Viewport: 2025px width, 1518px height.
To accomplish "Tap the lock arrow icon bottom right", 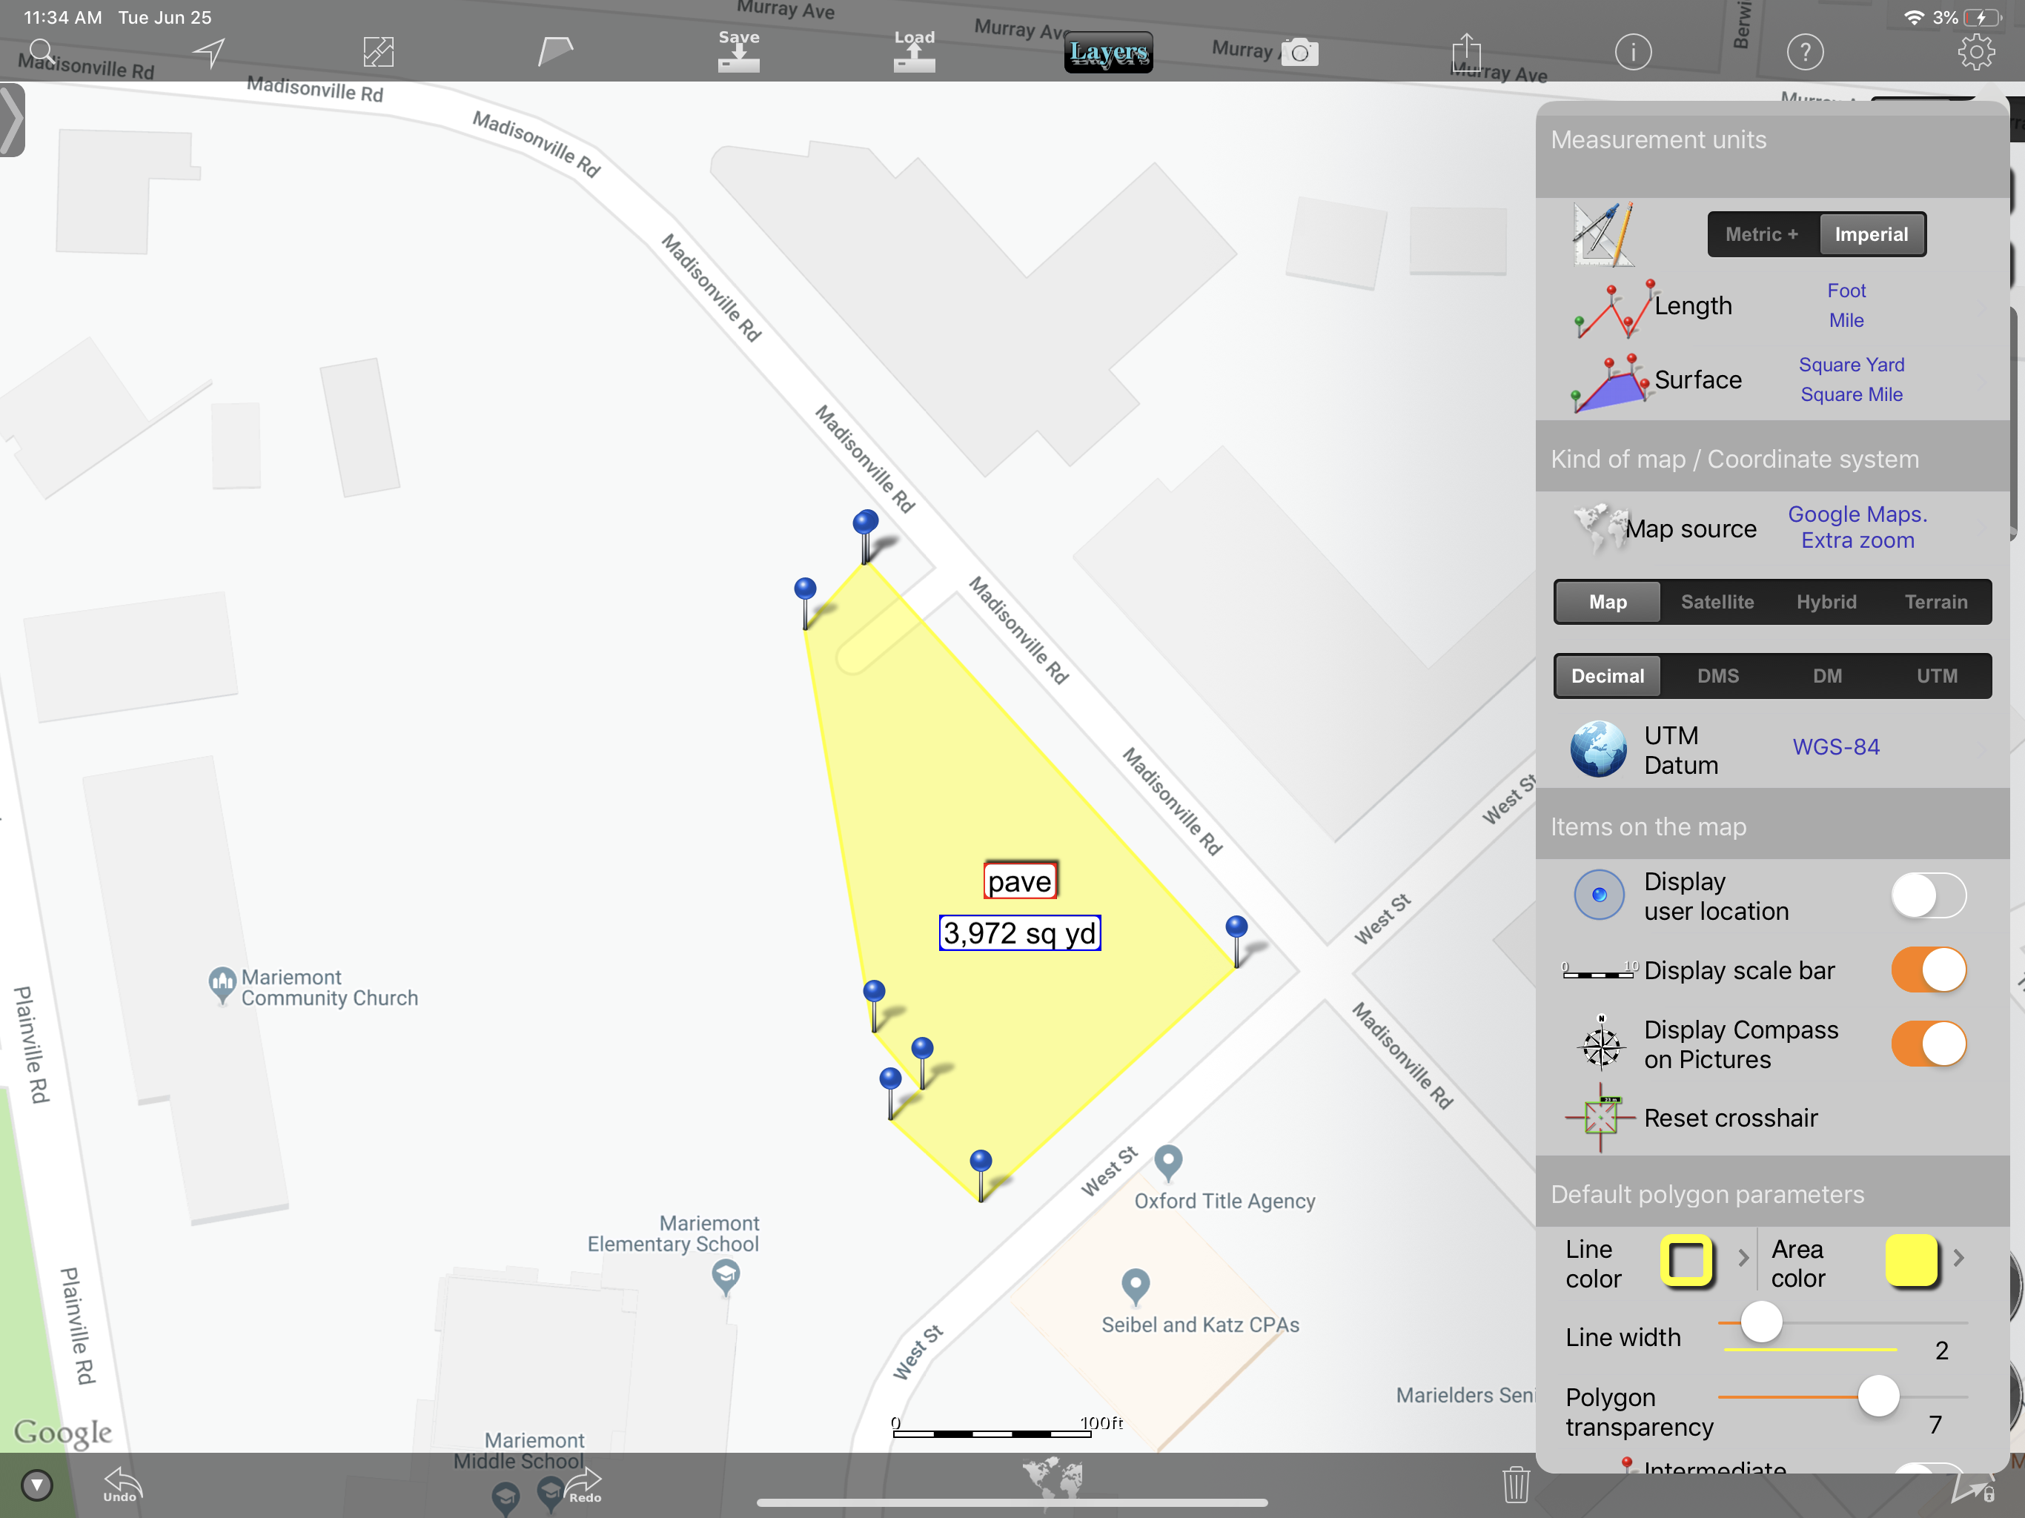I will (x=1972, y=1486).
